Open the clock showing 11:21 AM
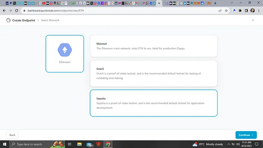 246,144
